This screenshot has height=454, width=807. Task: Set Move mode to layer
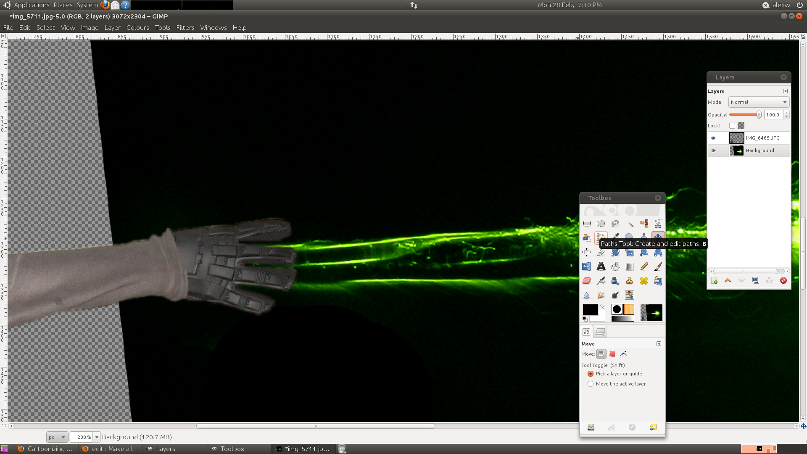click(x=601, y=354)
